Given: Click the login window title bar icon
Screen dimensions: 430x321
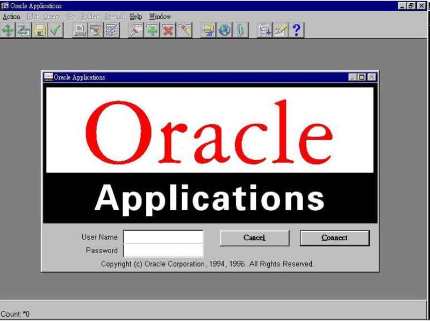Looking at the screenshot, I should [48, 77].
